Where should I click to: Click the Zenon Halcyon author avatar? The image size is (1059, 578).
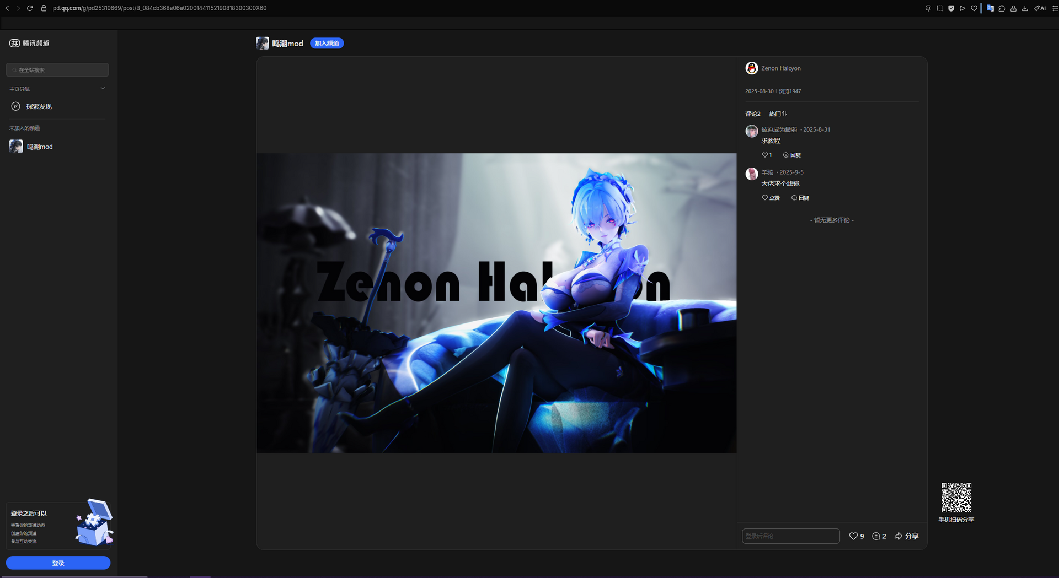tap(751, 68)
